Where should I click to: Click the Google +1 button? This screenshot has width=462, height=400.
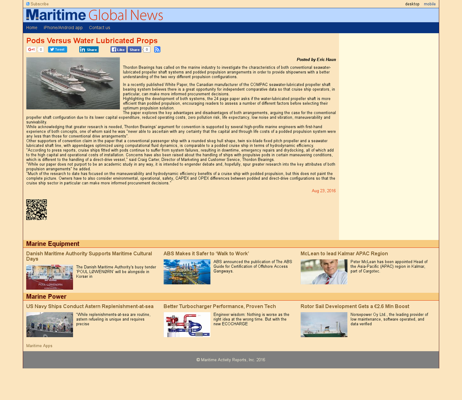click(x=31, y=49)
